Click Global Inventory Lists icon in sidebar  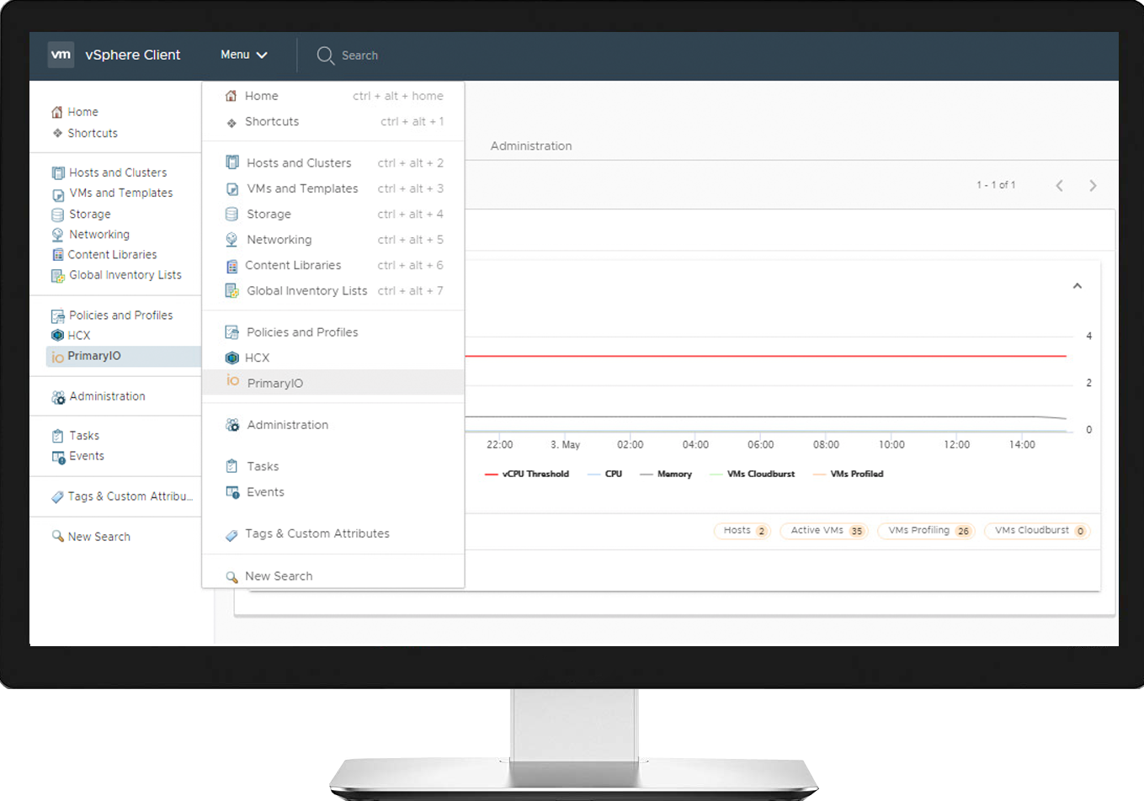58,275
